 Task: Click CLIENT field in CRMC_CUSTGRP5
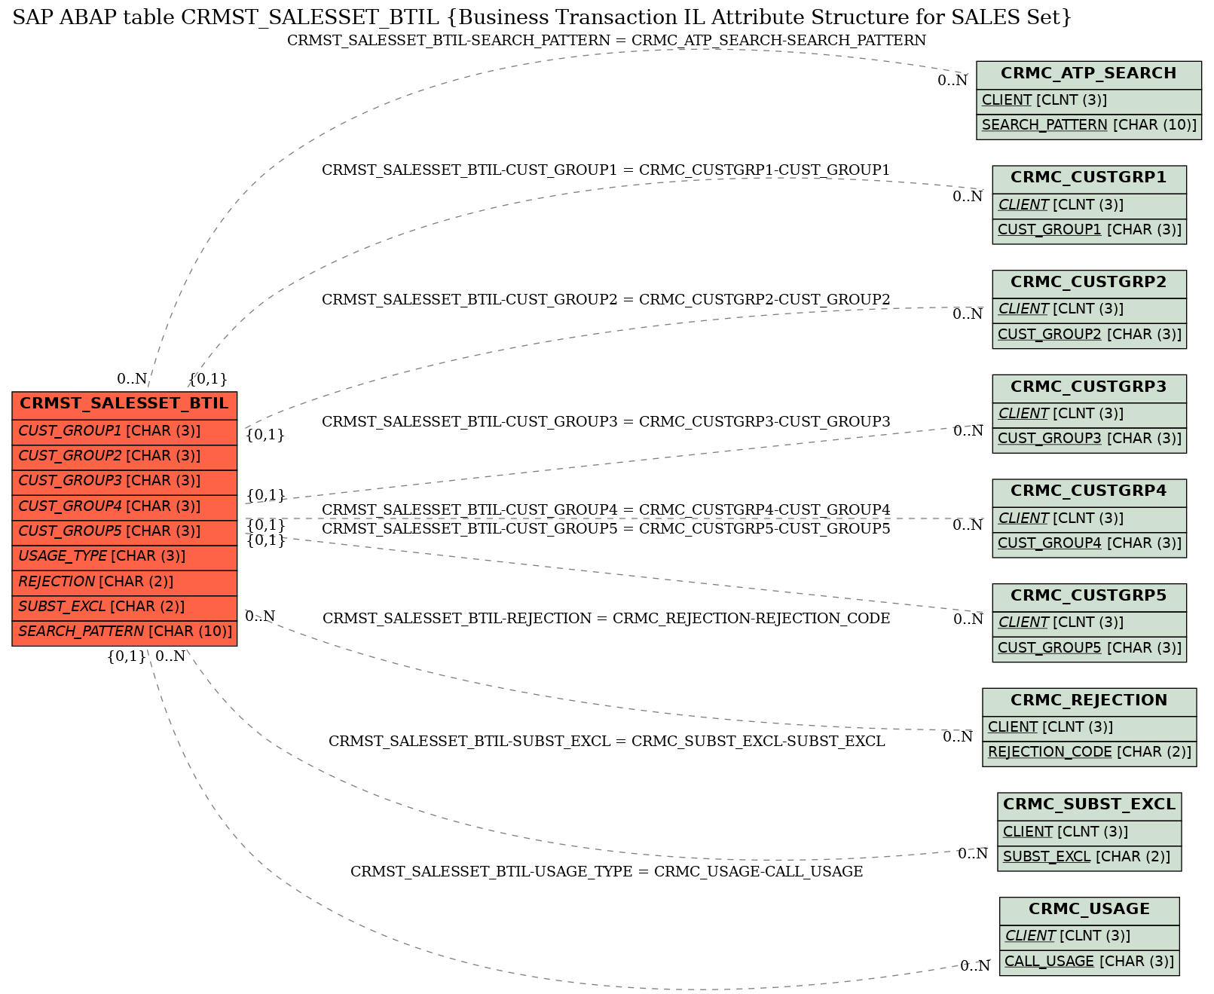pyautogui.click(x=1089, y=623)
